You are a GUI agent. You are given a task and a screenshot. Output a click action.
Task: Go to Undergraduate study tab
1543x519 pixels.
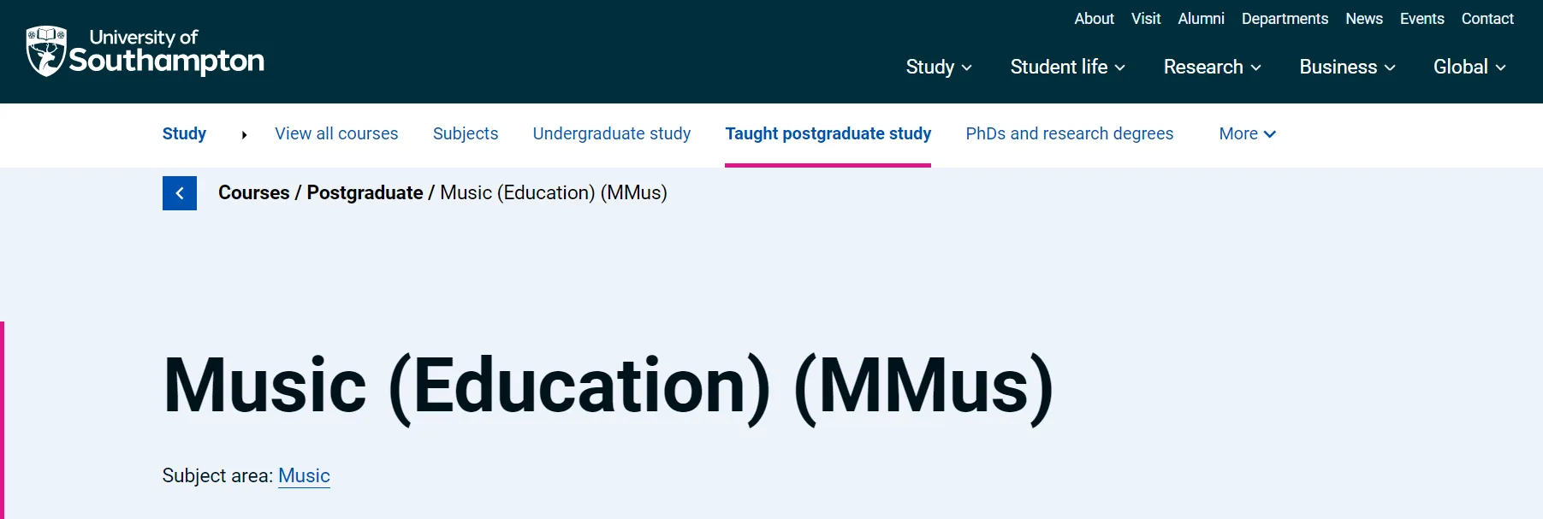[x=611, y=134]
